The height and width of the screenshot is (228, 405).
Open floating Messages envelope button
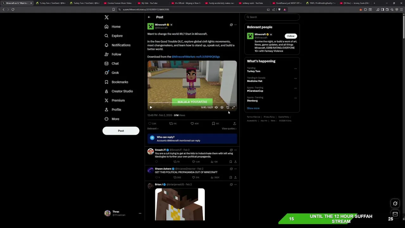click(x=395, y=214)
